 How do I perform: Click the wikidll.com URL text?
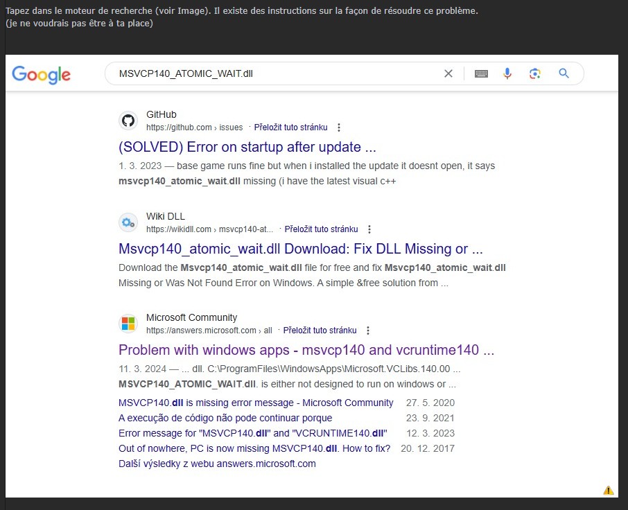pyautogui.click(x=209, y=229)
